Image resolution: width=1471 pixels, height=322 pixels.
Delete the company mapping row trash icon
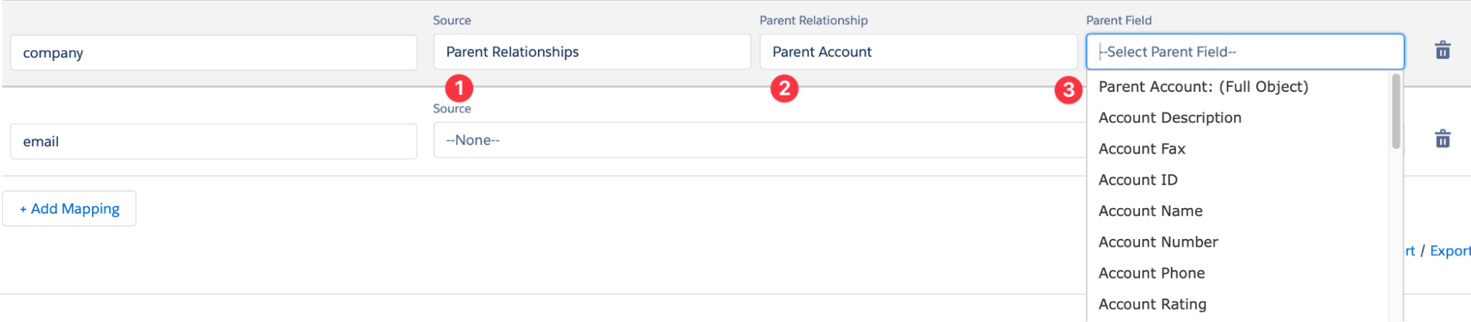(x=1442, y=51)
